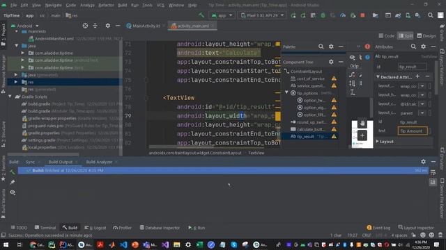446x250 pixels.
Task: Zoom in design preview with plus button
Action: click(362, 135)
